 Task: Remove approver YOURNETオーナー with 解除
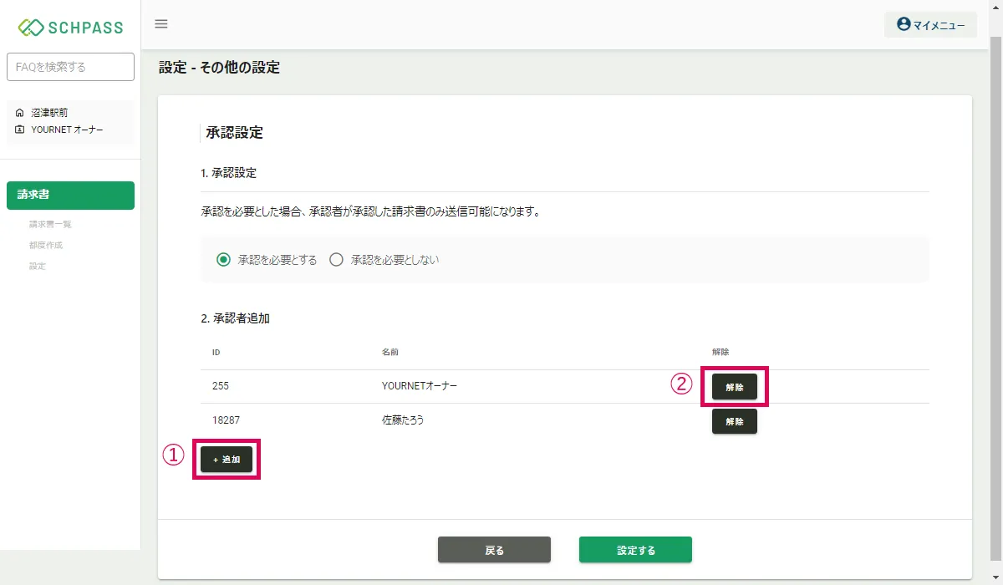(734, 387)
